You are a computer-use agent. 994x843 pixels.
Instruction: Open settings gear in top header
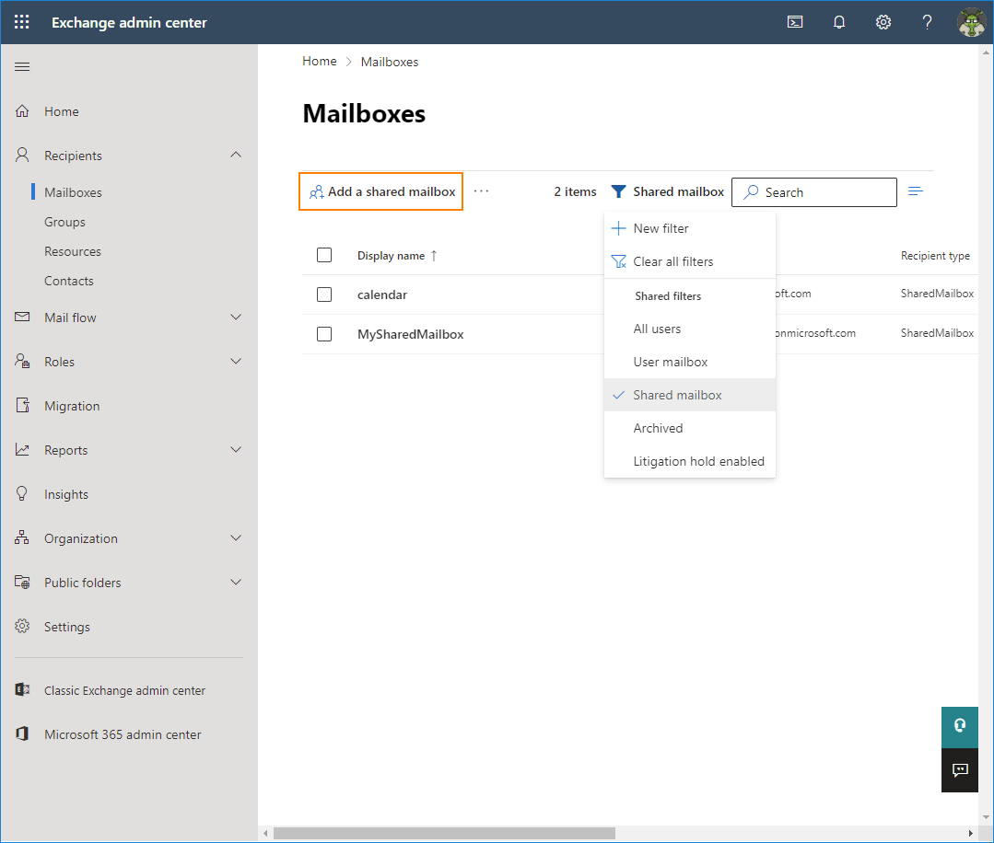coord(883,22)
